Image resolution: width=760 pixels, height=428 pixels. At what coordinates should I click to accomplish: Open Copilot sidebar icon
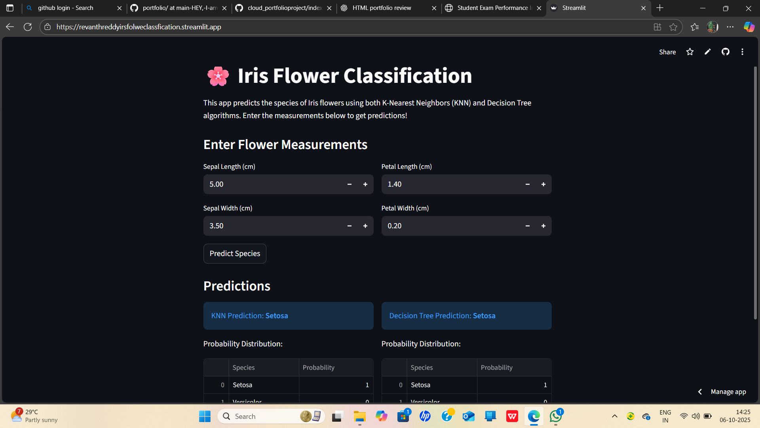(x=749, y=27)
